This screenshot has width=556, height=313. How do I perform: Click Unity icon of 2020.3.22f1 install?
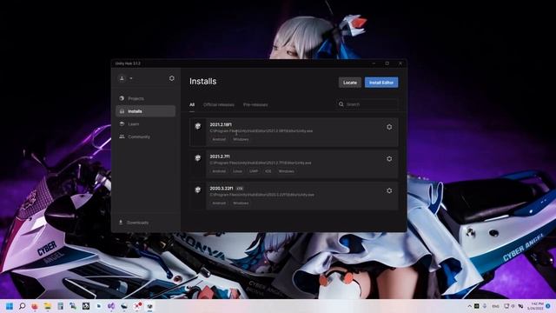pos(198,190)
